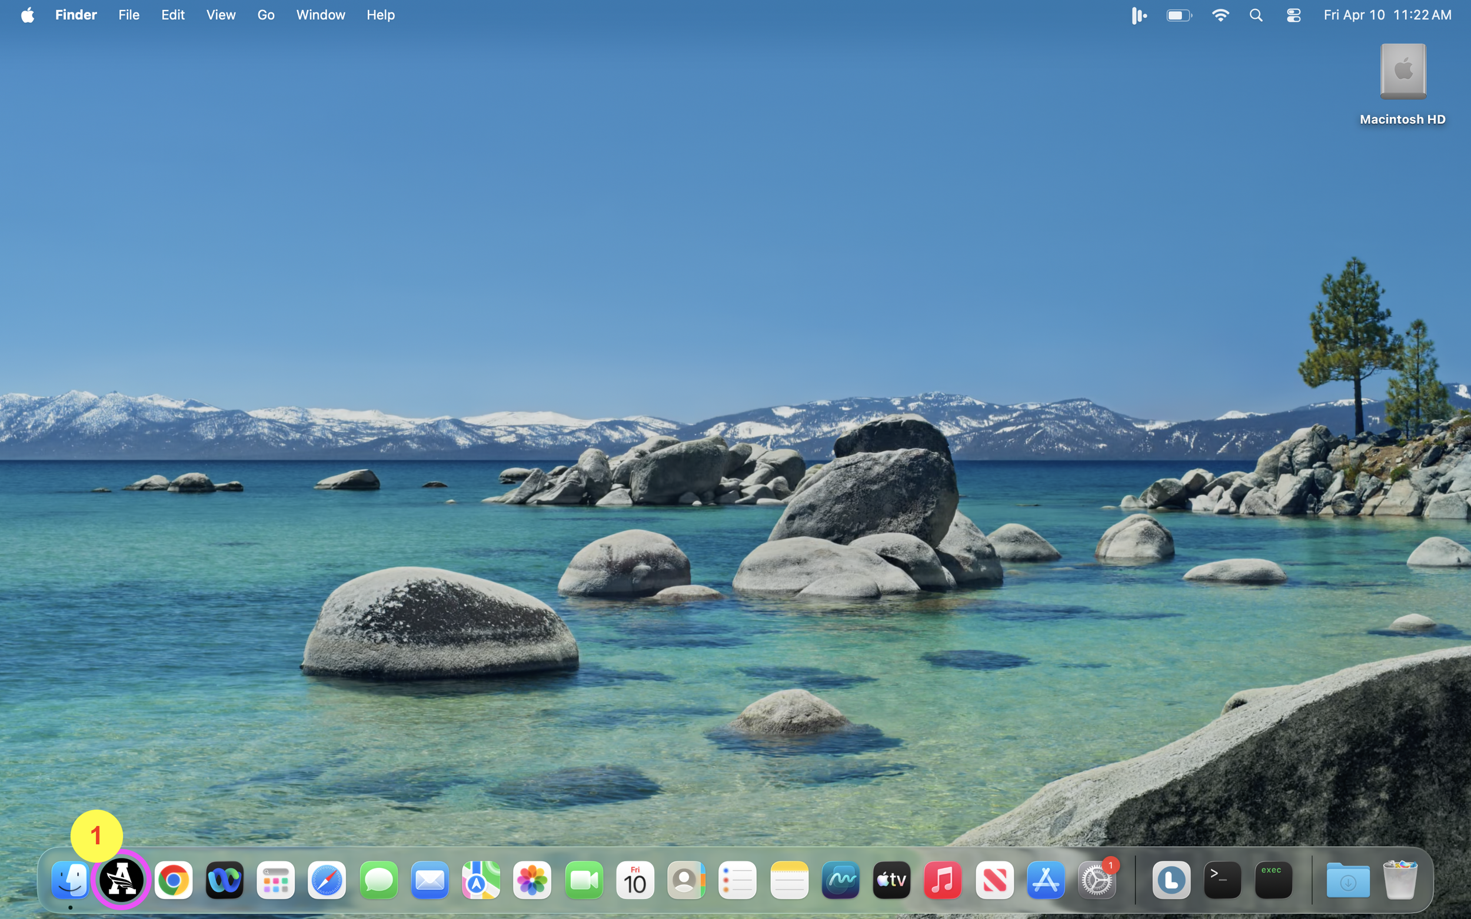Open the Control Center toggle in the menu bar
Screen dimensions: 1471x919
click(1293, 15)
